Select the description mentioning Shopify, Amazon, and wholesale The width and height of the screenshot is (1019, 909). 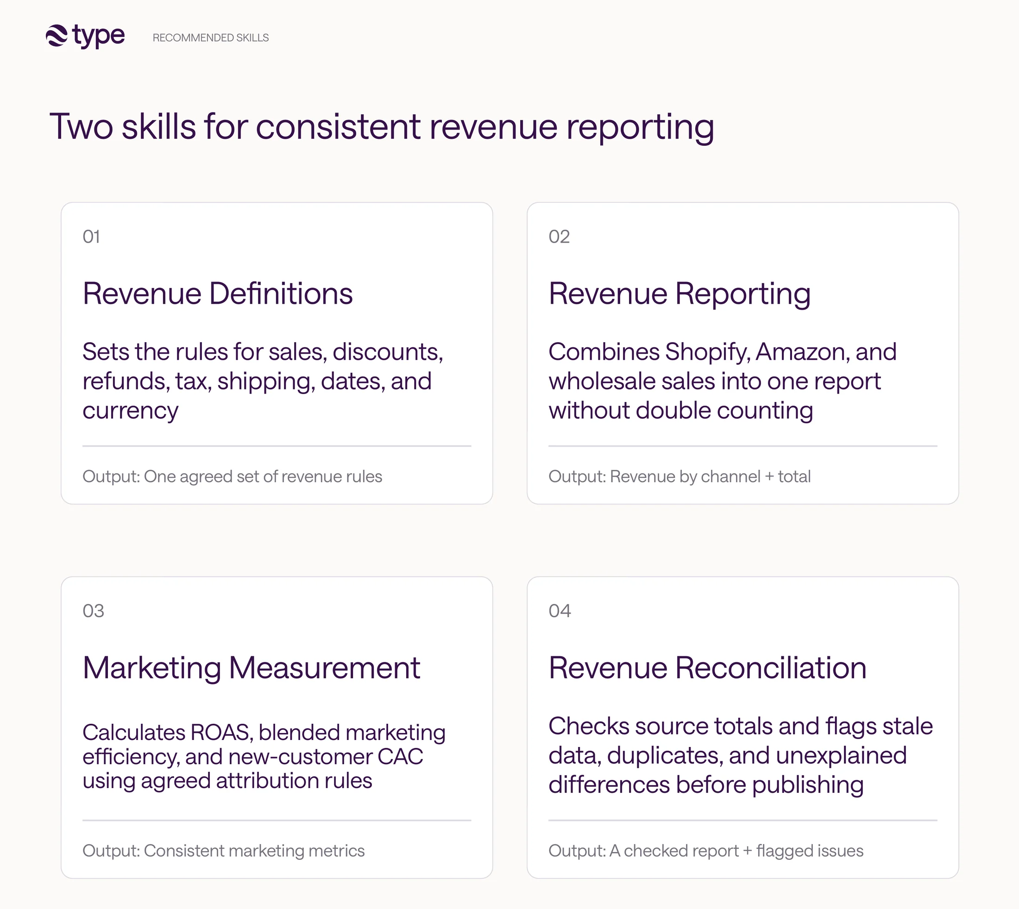(x=722, y=381)
